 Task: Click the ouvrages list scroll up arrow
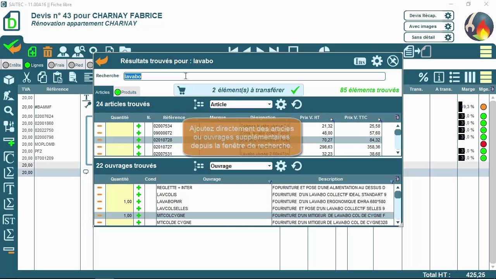(x=398, y=188)
